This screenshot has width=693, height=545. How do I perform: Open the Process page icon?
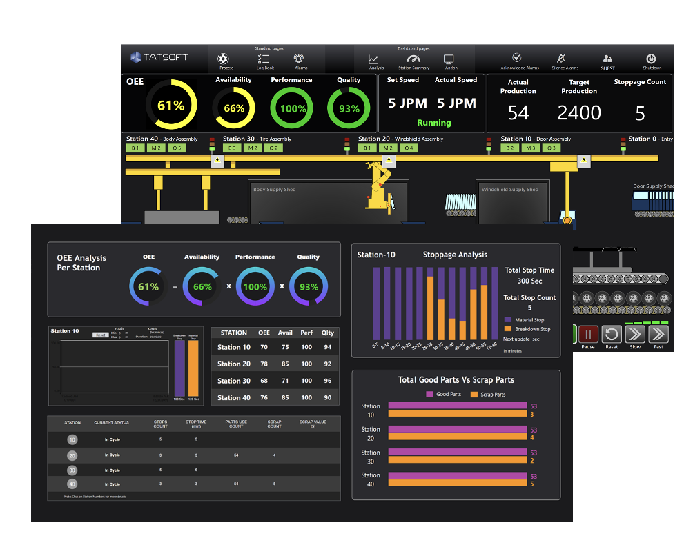pyautogui.click(x=222, y=59)
